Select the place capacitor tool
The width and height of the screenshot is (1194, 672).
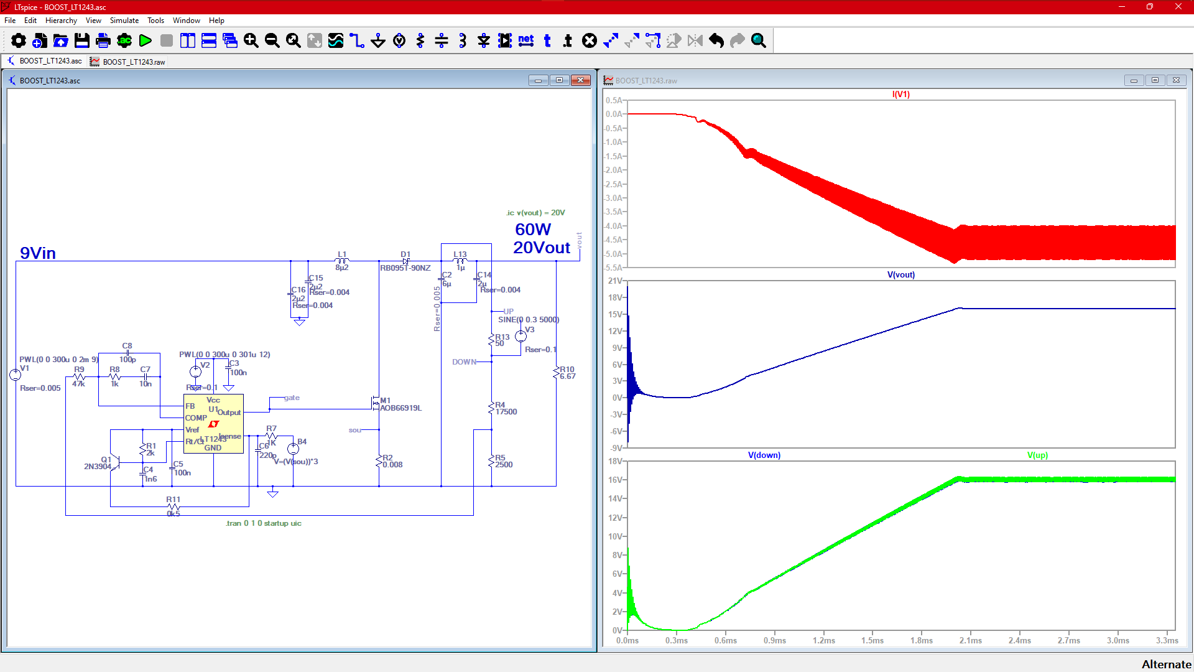tap(442, 41)
